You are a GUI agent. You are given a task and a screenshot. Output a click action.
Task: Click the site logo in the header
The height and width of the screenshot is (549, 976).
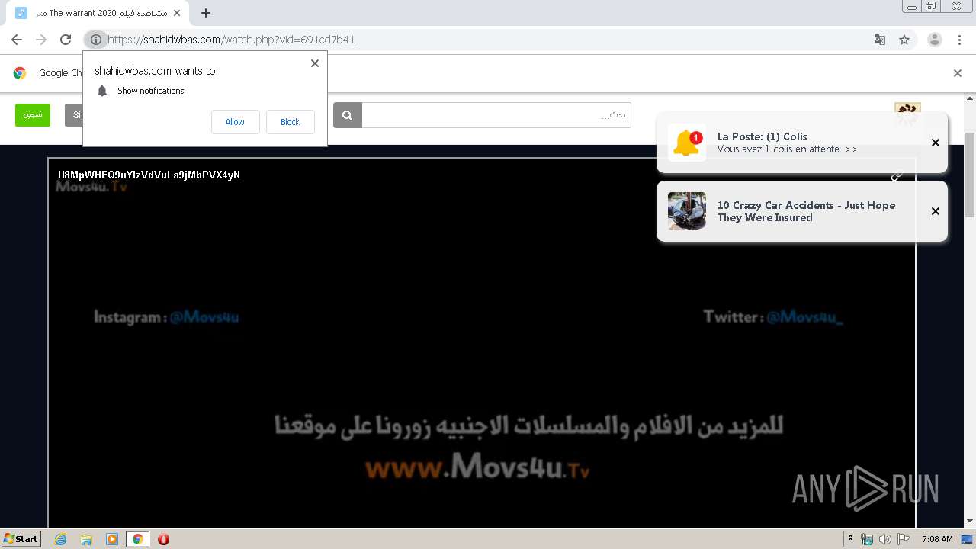(x=907, y=114)
